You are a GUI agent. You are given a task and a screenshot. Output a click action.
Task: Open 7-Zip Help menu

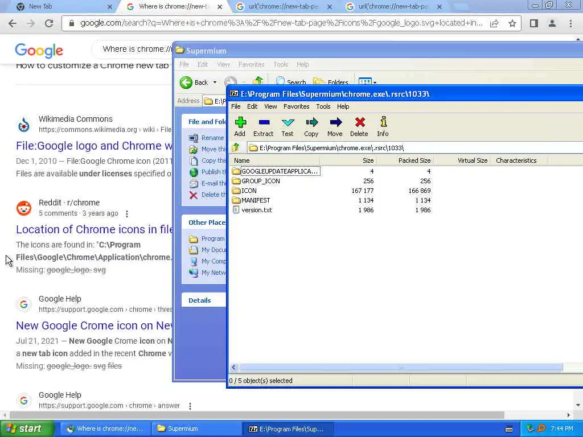[343, 106]
